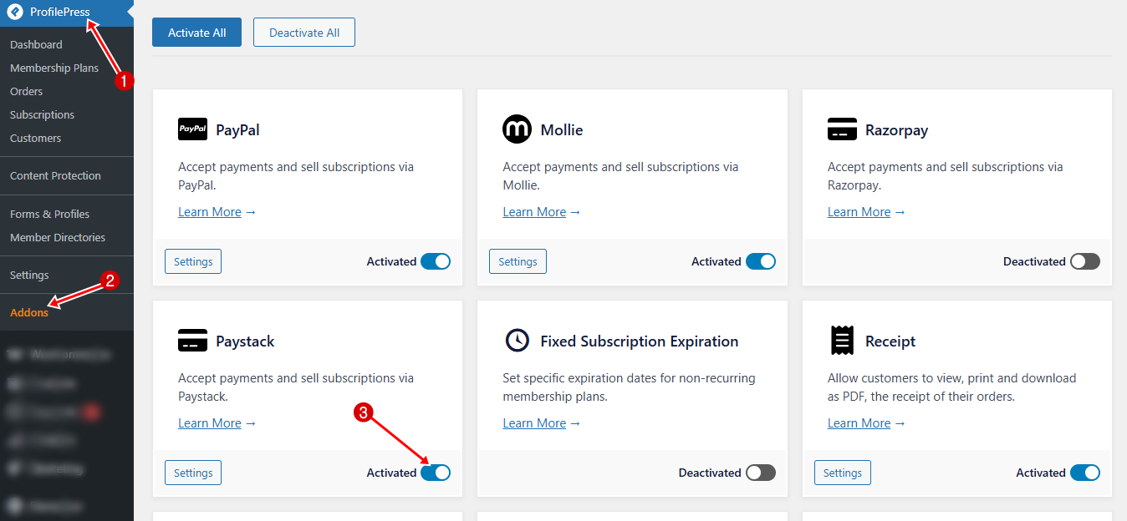This screenshot has width=1127, height=521.
Task: Click the Deactivate All button
Action: [x=304, y=33]
